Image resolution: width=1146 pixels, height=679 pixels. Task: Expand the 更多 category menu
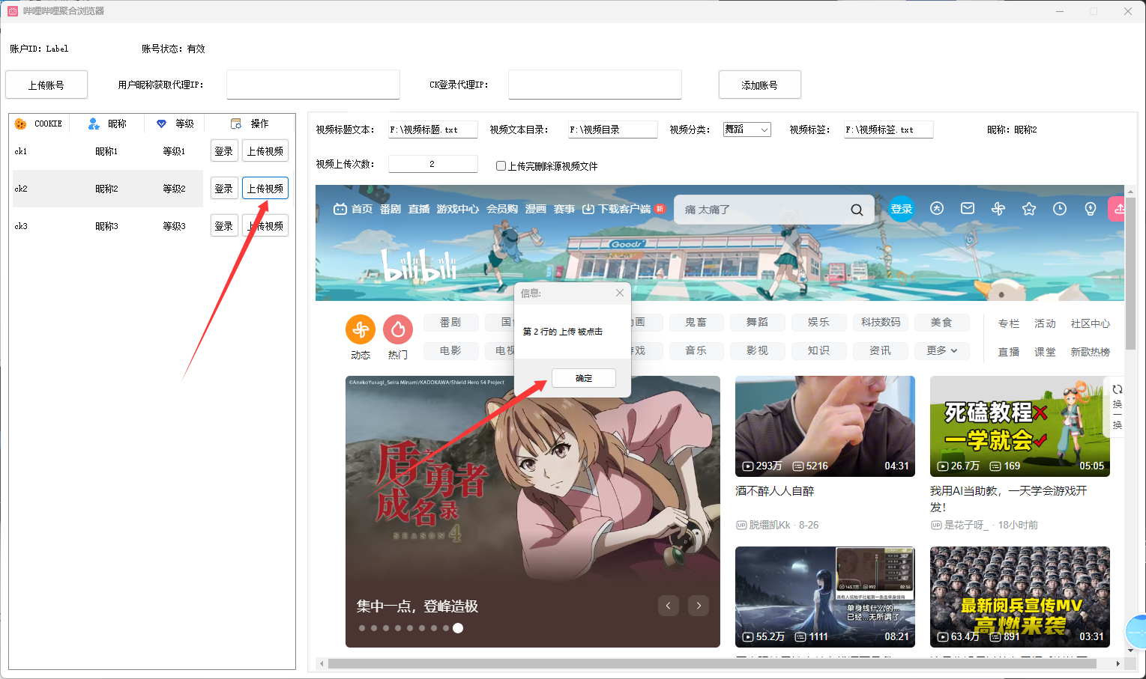[941, 350]
